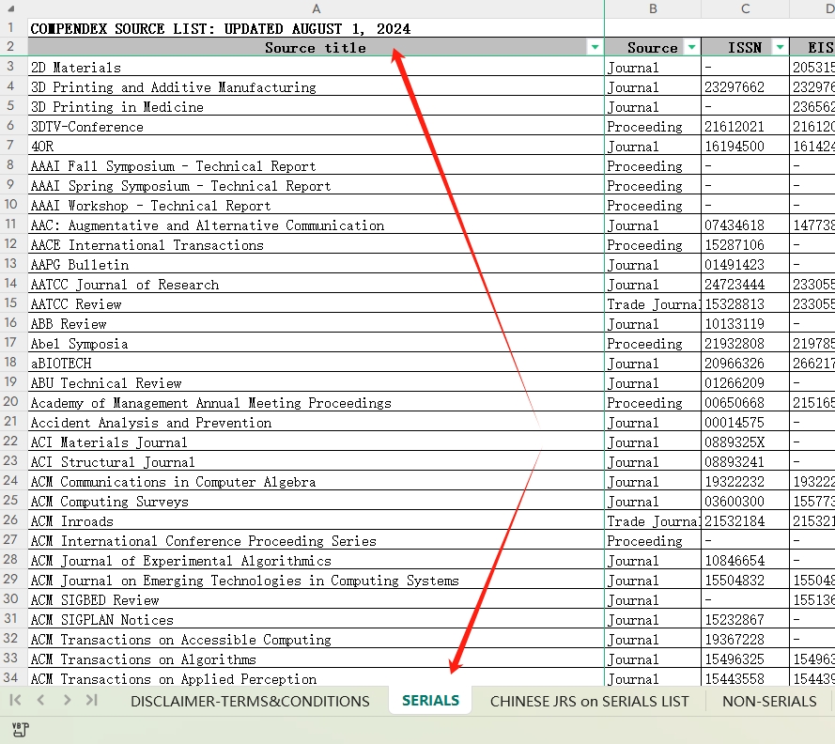Click the COMPENDEX SOURCE LIST title cell

click(x=316, y=28)
